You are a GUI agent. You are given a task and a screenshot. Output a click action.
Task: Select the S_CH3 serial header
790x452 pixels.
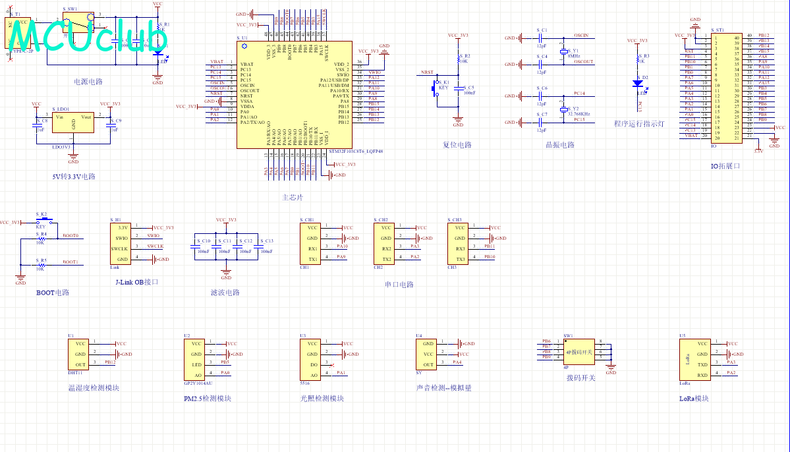(458, 244)
